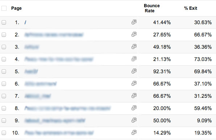Image resolution: width=216 pixels, height=140 pixels.
Task: Open row 3 page via popup icon
Action: [134, 47]
